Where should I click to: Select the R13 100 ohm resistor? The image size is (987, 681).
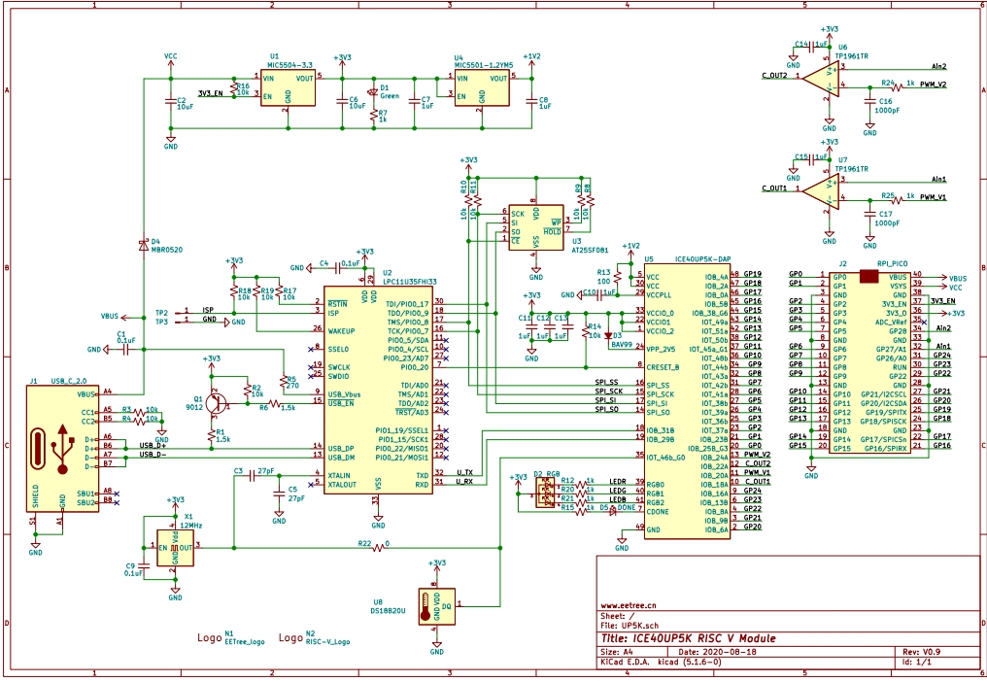click(x=618, y=277)
